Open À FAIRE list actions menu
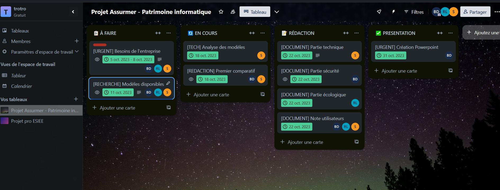Image resolution: width=500 pixels, height=190 pixels. click(x=169, y=33)
